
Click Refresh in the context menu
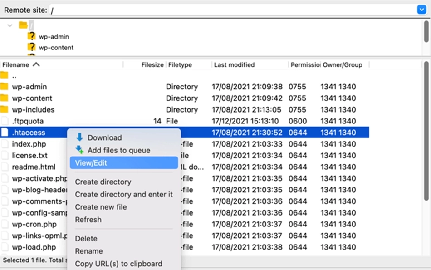88,220
